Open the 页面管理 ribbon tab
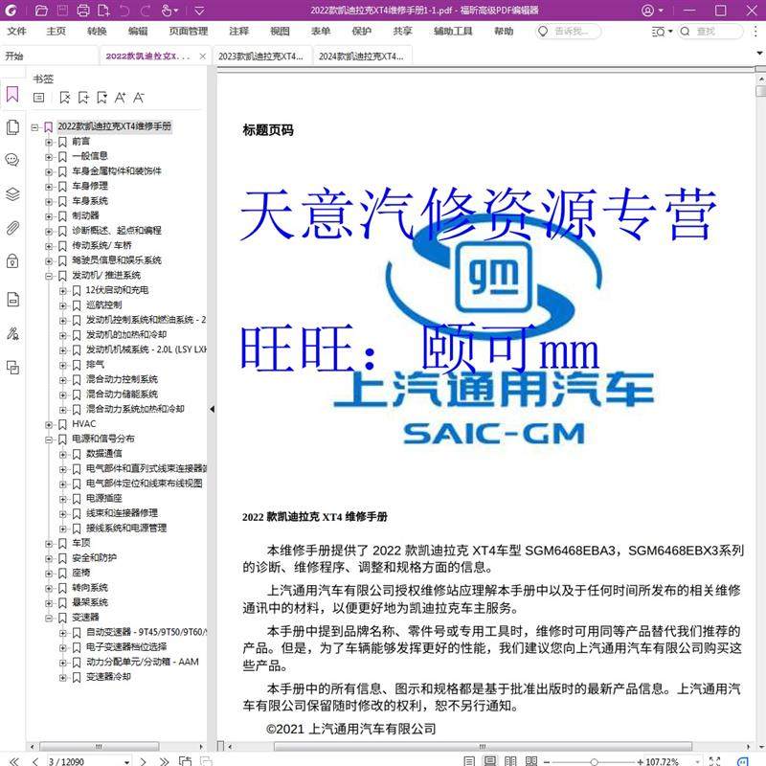The width and height of the screenshot is (766, 766). coord(191,31)
